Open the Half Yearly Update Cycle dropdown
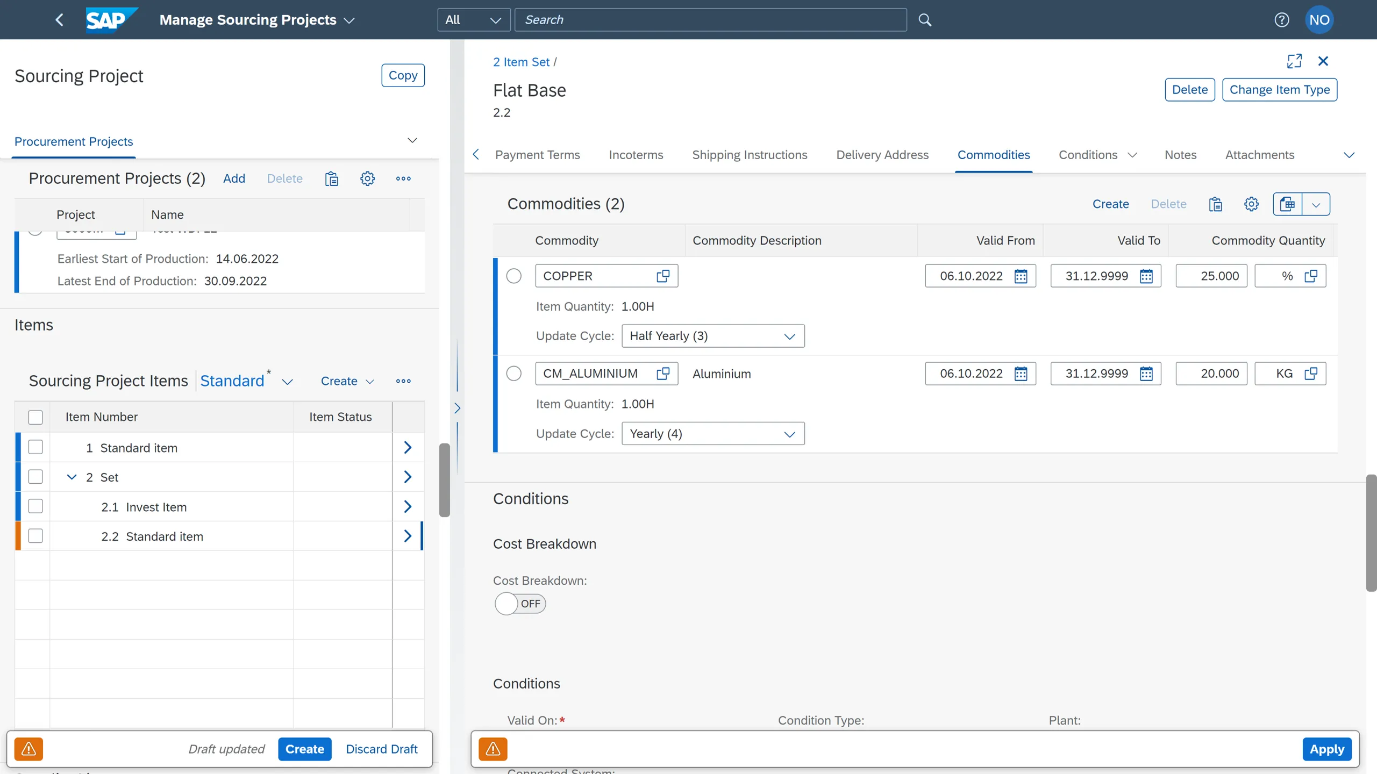 tap(712, 335)
